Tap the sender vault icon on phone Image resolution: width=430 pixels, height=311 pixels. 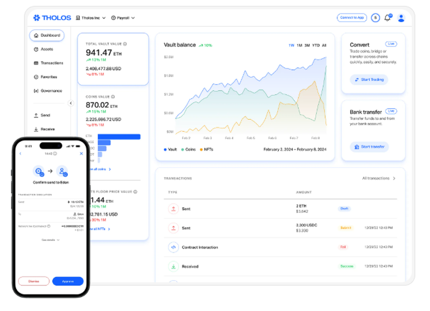coord(39,171)
